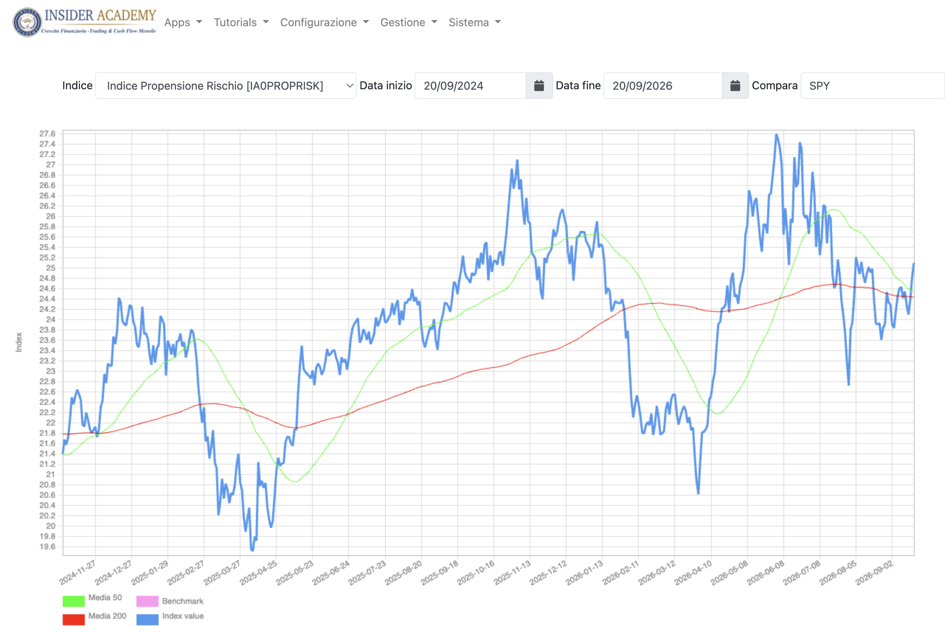Click the Index value legend label
This screenshot has width=945, height=633.
183,616
